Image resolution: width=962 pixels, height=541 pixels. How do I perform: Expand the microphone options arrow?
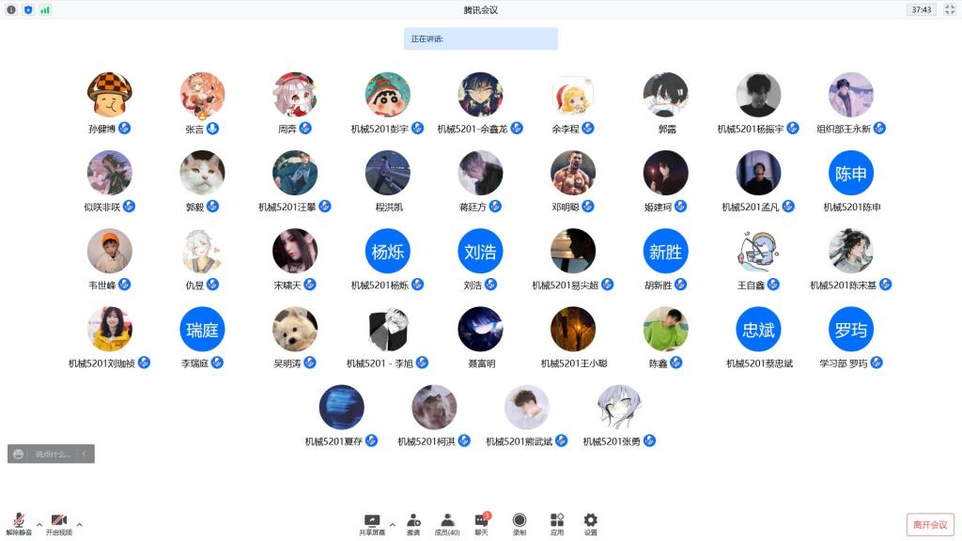click(x=39, y=524)
